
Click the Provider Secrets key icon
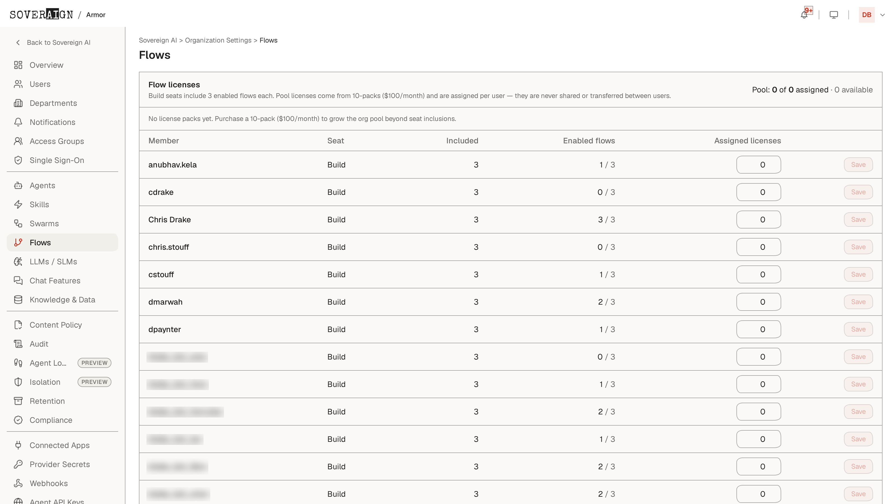18,464
